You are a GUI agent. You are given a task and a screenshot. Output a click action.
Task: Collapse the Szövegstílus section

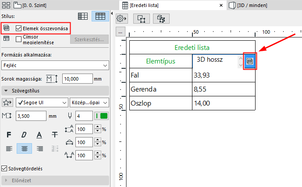pyautogui.click(x=55, y=91)
